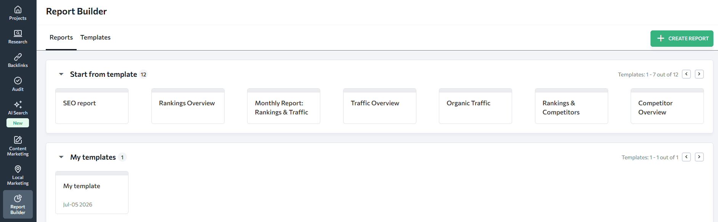This screenshot has height=222, width=718.
Task: Click the Report Builder page title
Action: tap(76, 11)
